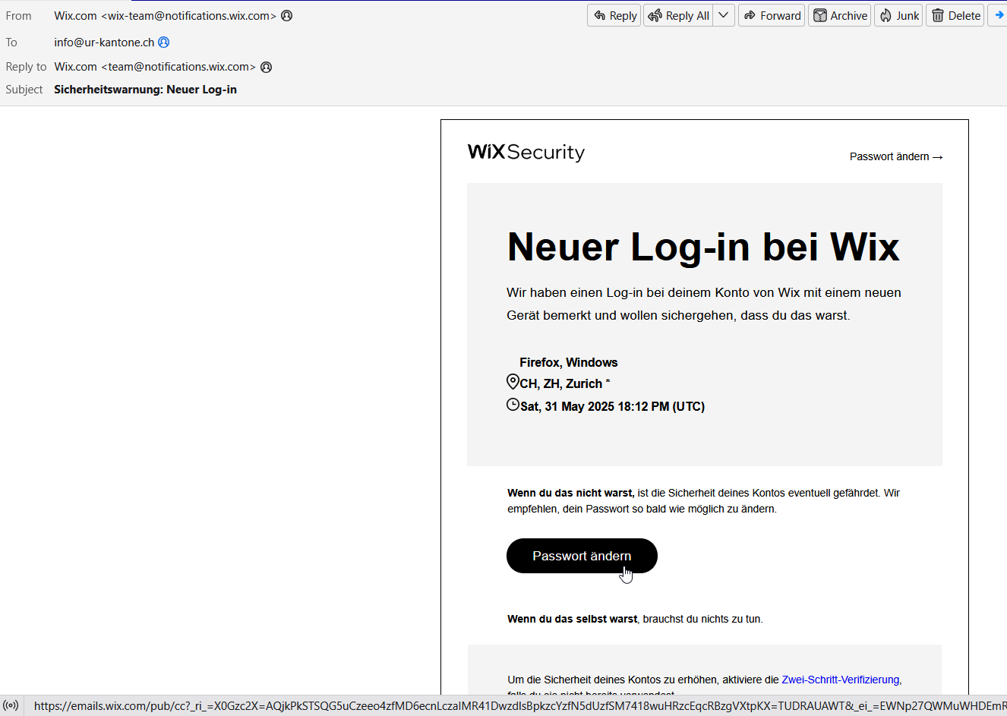The height and width of the screenshot is (716, 1007).
Task: Archive the message using the Archive button
Action: (x=839, y=16)
